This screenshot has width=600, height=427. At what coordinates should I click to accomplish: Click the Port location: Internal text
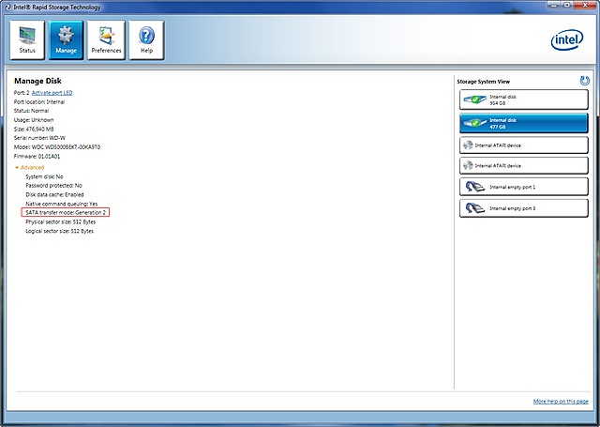point(39,102)
